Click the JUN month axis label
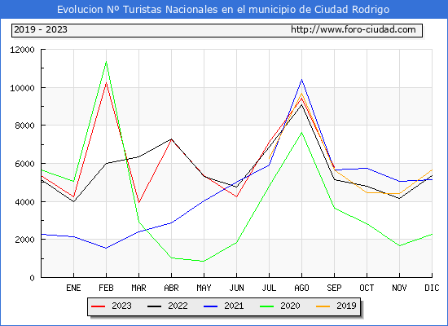This screenshot has width=448, height=326. [x=236, y=288]
